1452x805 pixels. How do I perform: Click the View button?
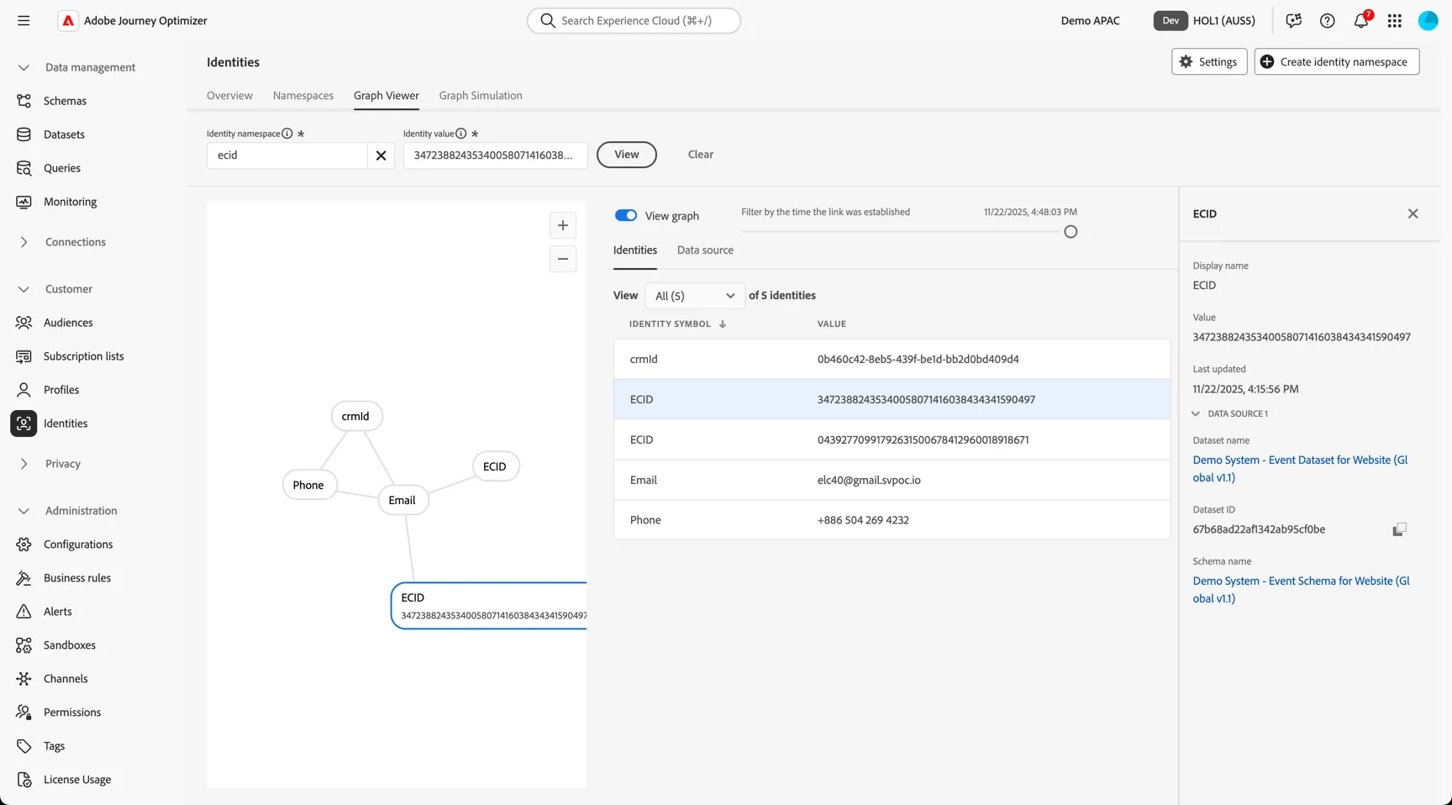pyautogui.click(x=627, y=155)
